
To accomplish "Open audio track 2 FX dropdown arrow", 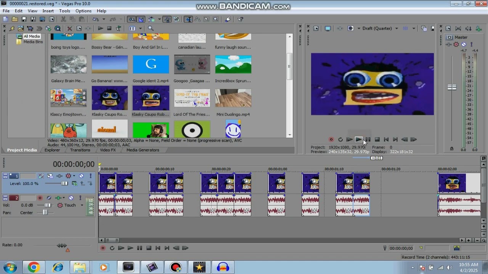I will click(x=64, y=198).
